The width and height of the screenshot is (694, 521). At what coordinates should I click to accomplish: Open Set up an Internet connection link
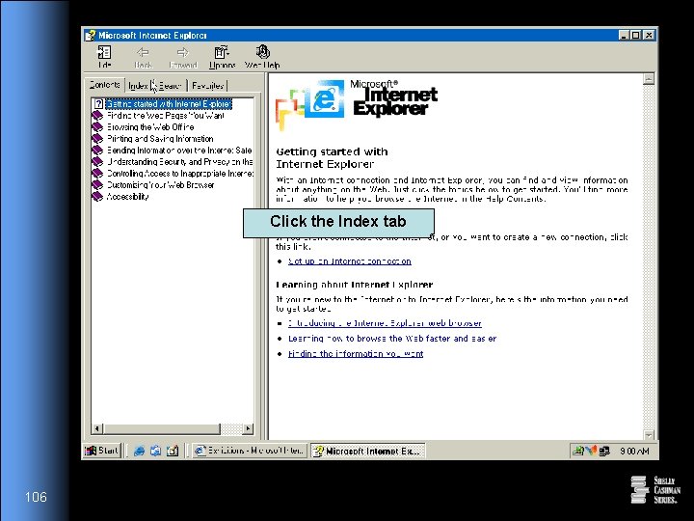[x=350, y=261]
